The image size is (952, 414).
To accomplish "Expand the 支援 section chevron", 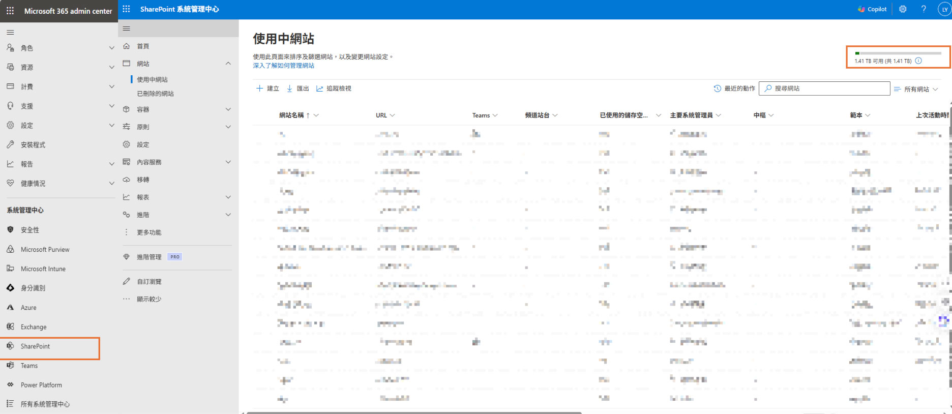I will [112, 106].
